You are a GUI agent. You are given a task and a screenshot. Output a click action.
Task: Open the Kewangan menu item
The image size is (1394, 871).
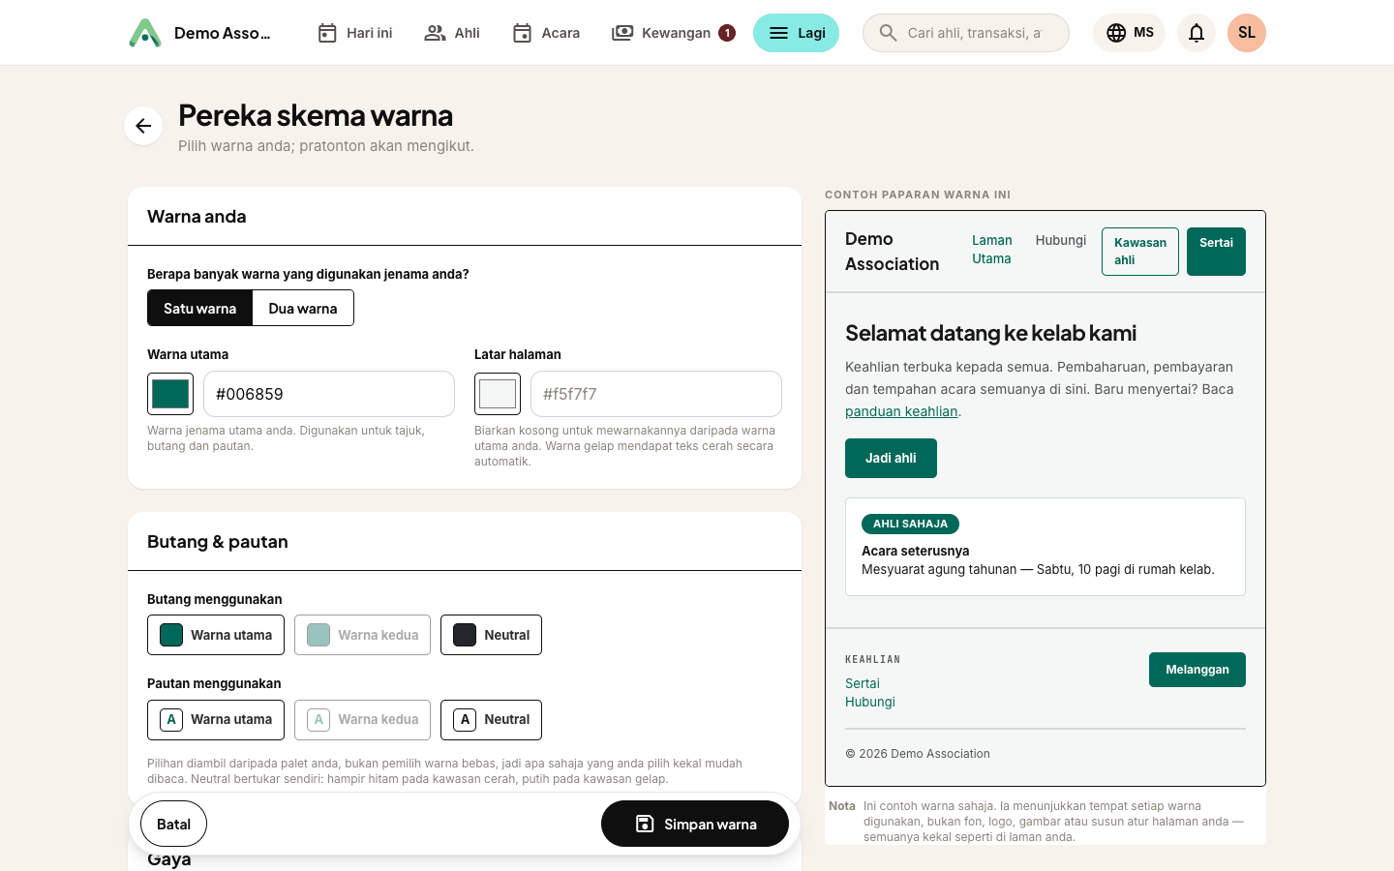(673, 33)
